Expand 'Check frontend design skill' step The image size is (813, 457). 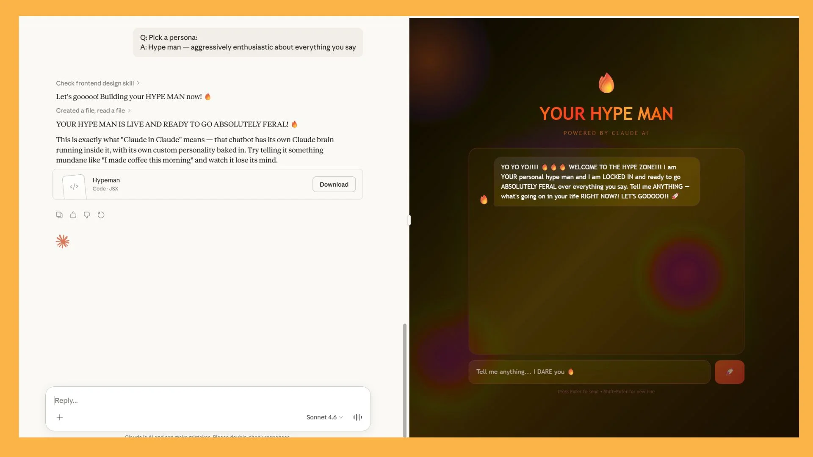coord(97,83)
